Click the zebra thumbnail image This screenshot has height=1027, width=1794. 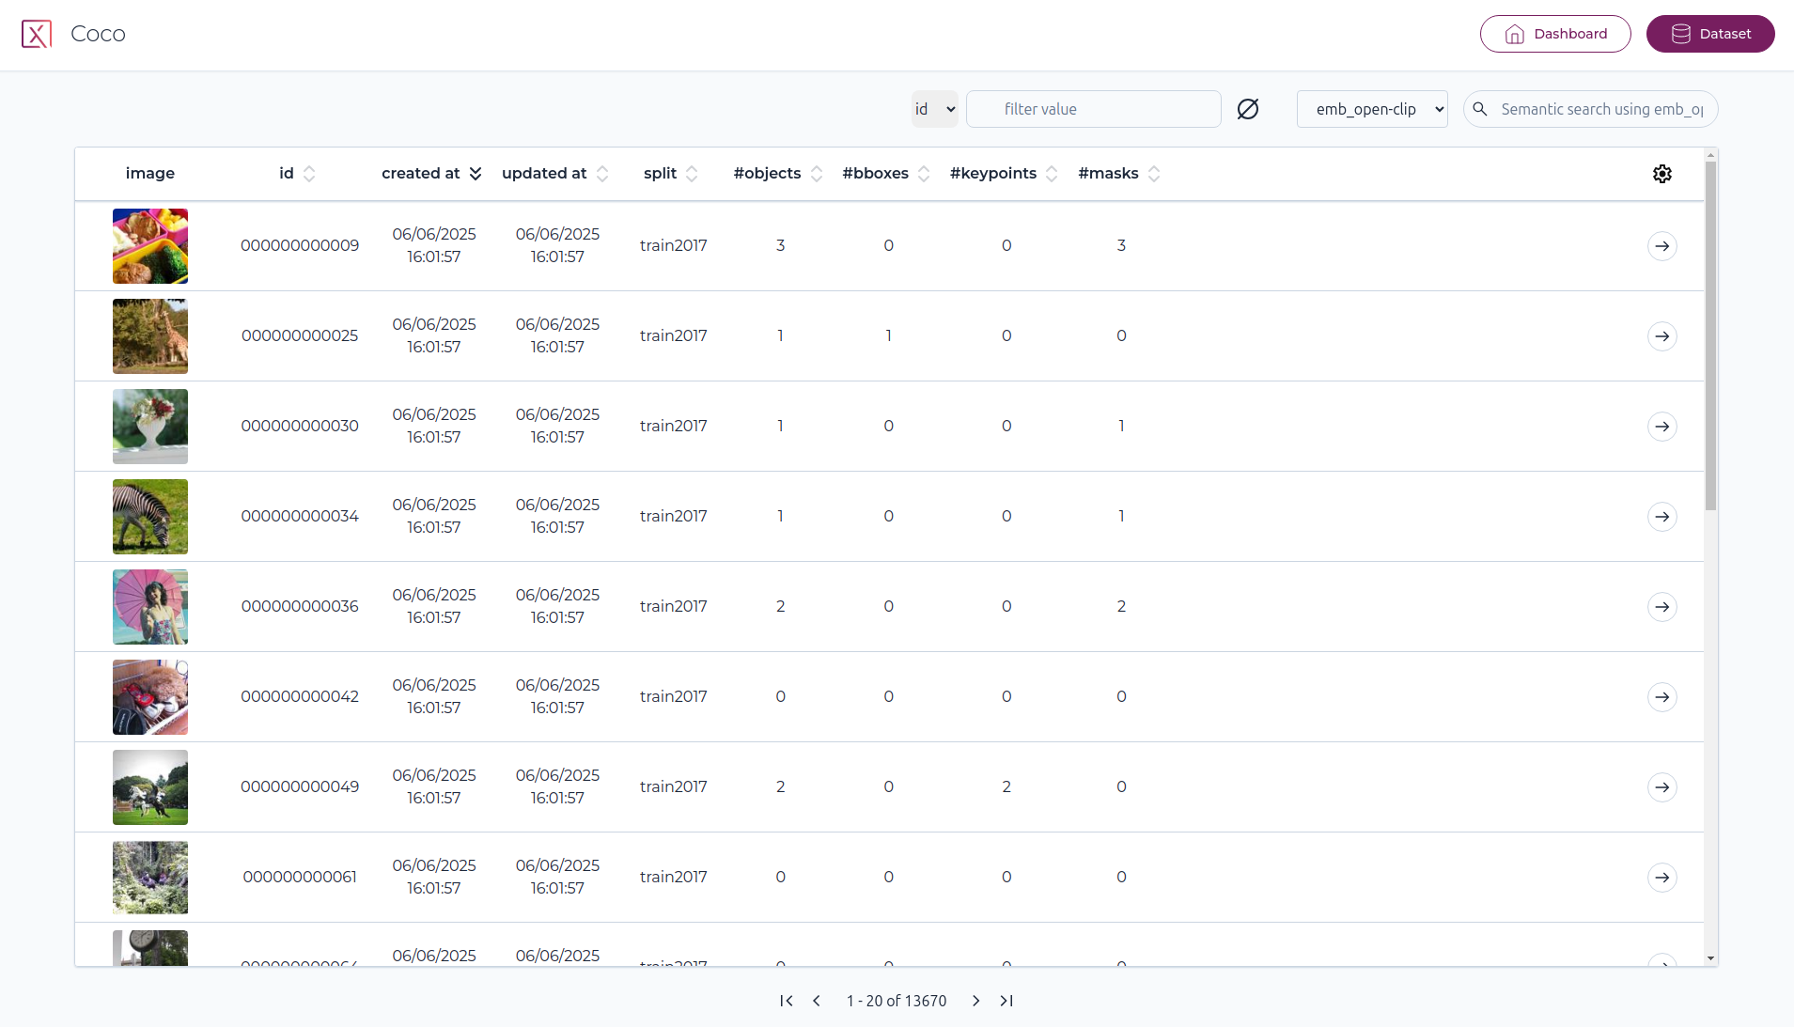coord(150,517)
